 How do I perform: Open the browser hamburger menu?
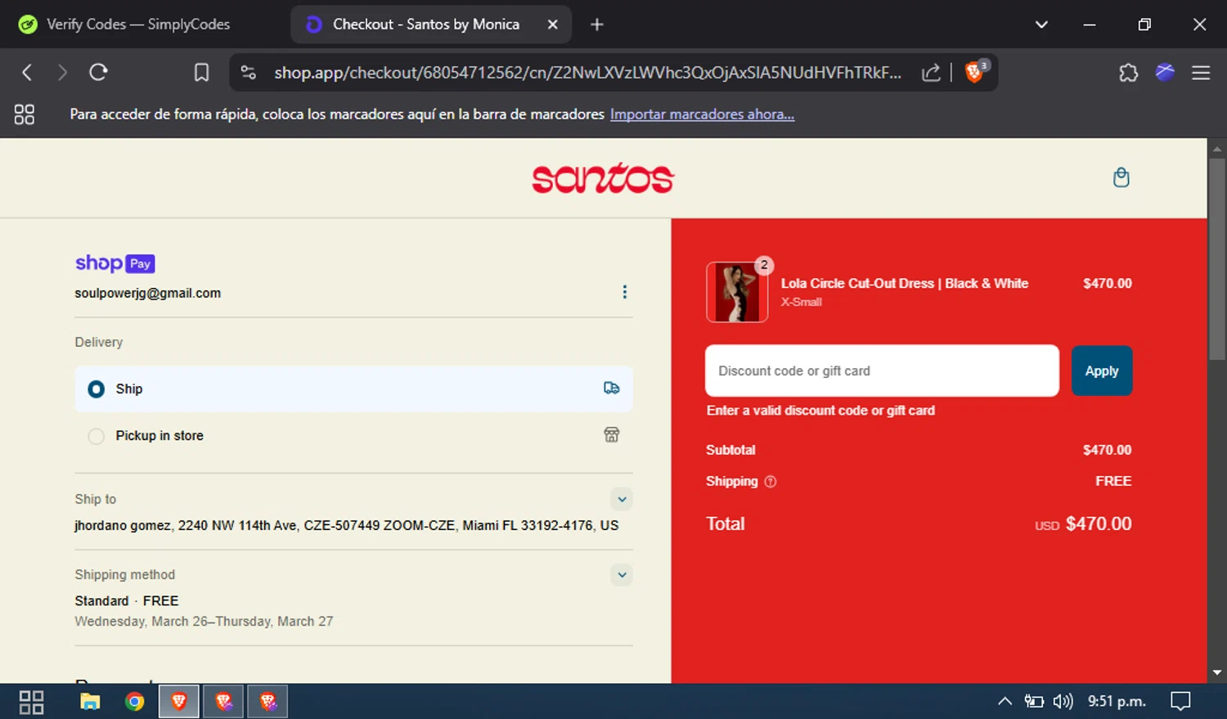click(x=1201, y=73)
